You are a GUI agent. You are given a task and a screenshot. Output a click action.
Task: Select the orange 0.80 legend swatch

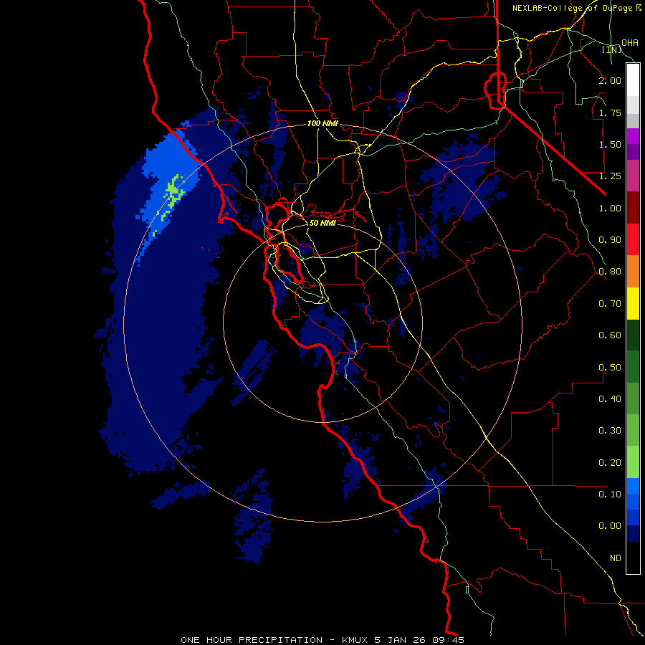pyautogui.click(x=633, y=271)
